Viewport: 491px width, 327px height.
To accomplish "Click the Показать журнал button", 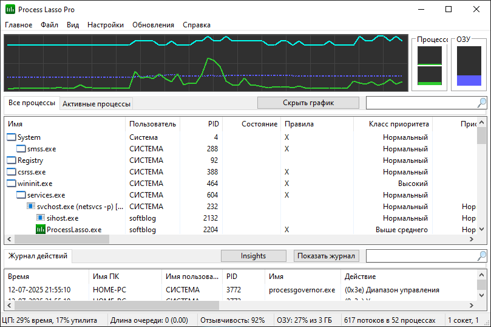I will 326,256.
